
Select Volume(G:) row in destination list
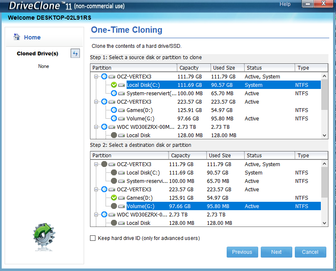coord(223,206)
